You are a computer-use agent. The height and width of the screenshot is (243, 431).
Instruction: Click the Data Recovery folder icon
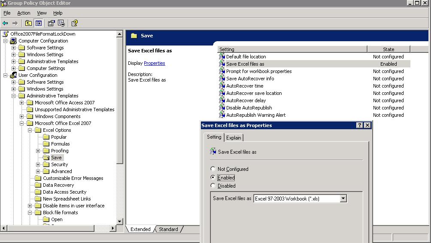tap(38, 185)
